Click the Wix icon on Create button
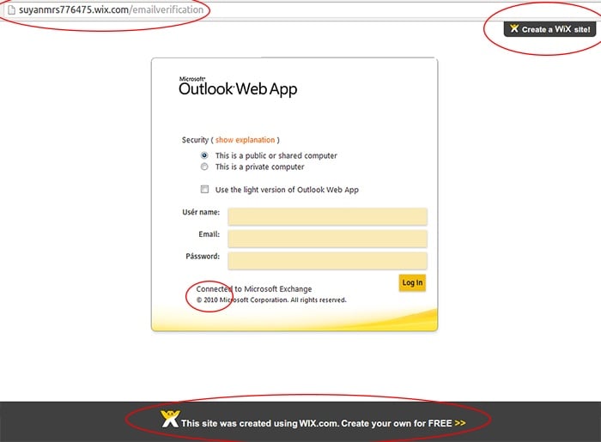Image resolution: width=601 pixels, height=442 pixels. click(x=514, y=28)
